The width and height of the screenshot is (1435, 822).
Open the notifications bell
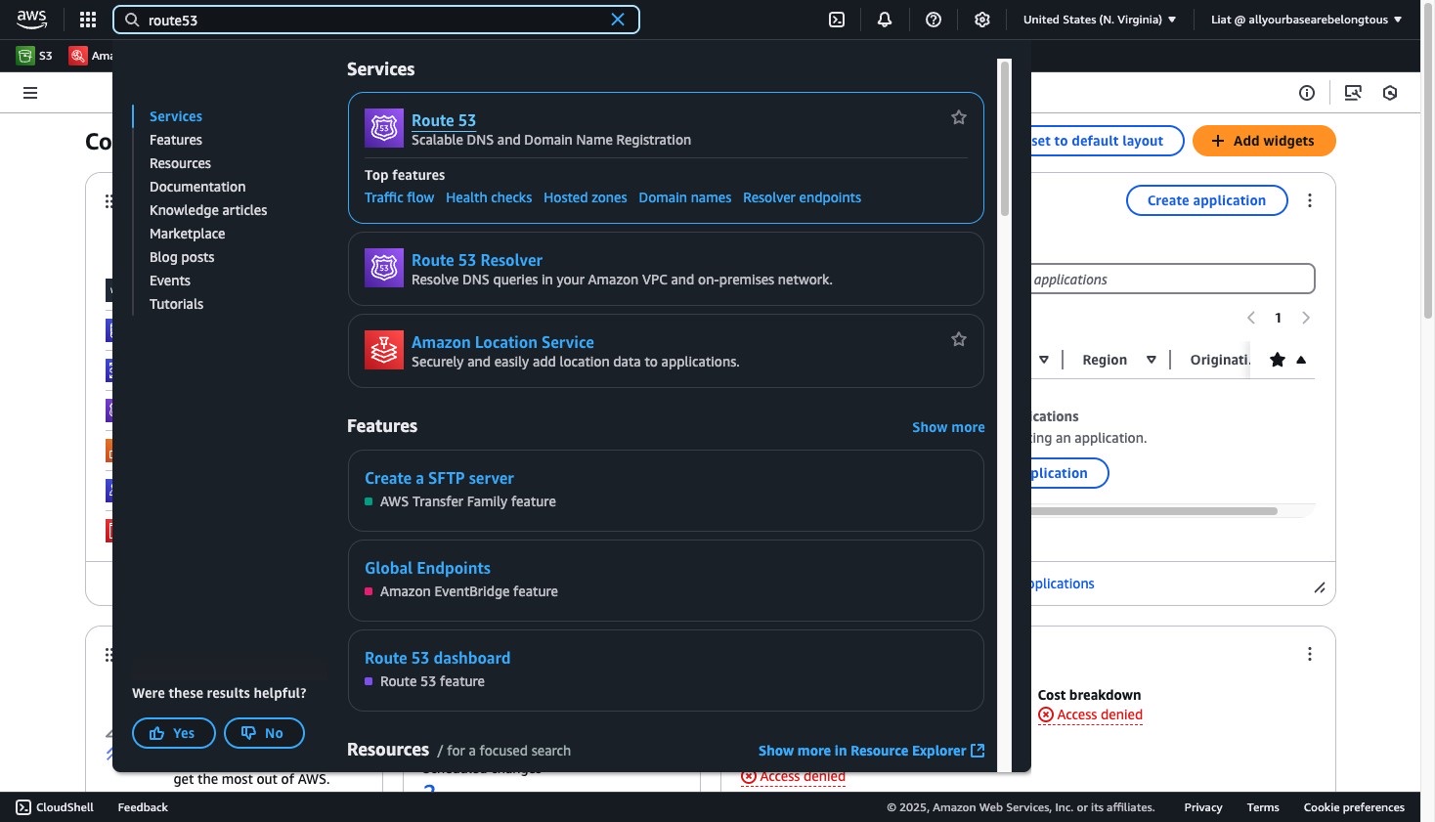click(885, 20)
